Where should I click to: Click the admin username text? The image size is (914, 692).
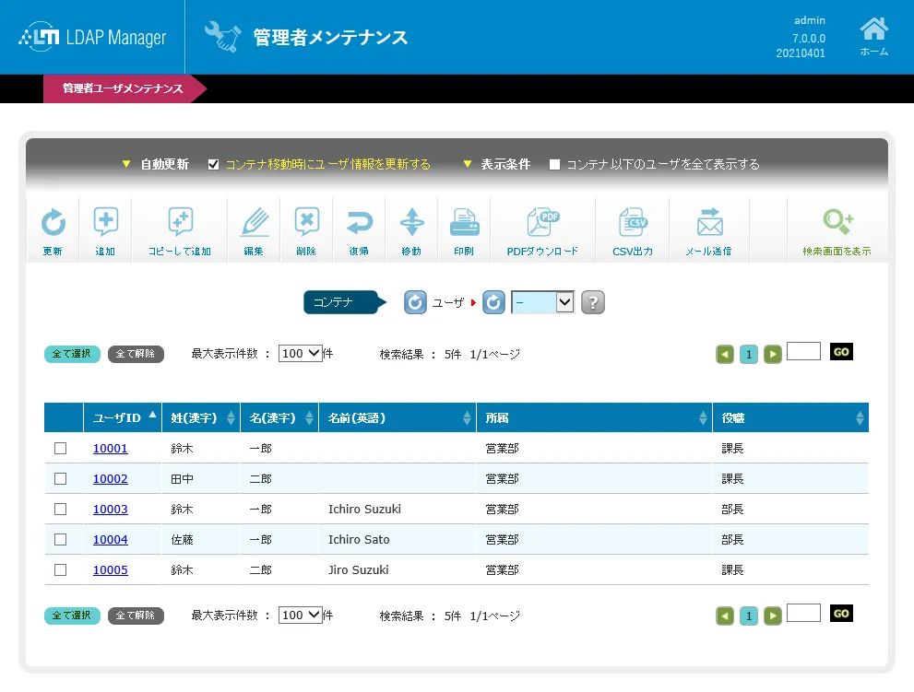[x=810, y=20]
